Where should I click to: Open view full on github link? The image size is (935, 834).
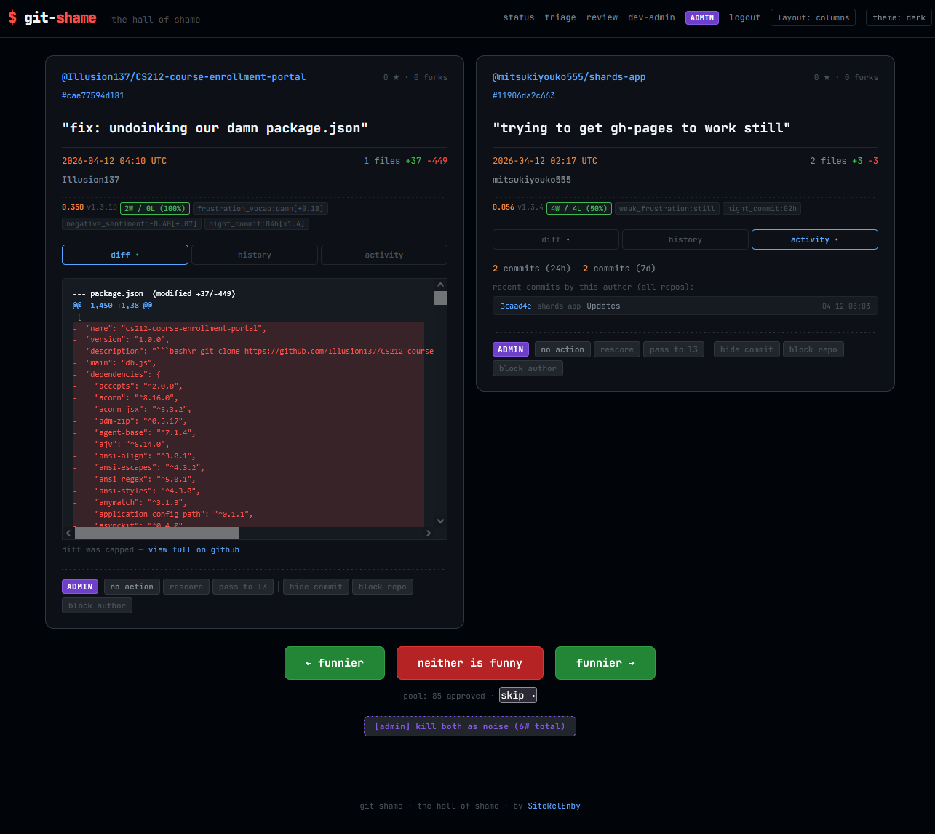pyautogui.click(x=194, y=549)
